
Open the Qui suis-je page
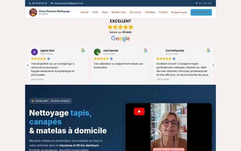[135, 12]
